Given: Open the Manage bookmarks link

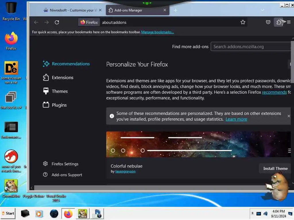Looking at the screenshot, I should pos(158,32).
